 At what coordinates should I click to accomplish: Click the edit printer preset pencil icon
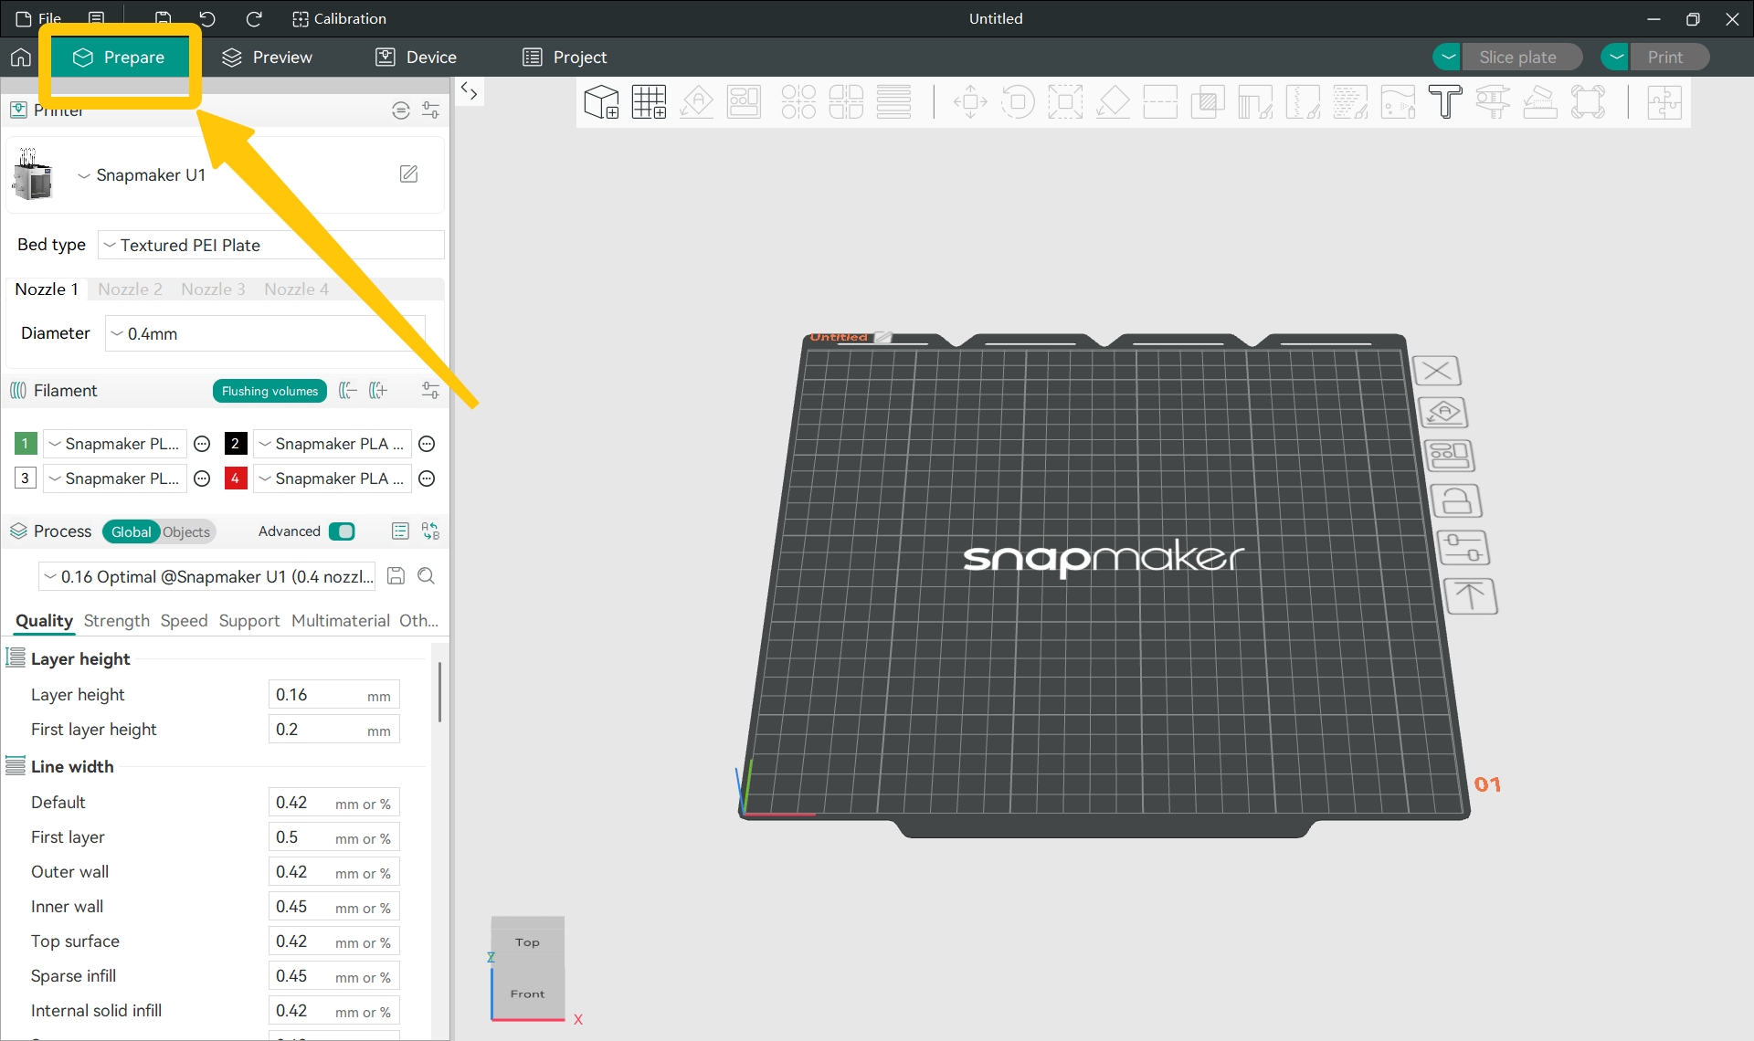[x=409, y=173]
